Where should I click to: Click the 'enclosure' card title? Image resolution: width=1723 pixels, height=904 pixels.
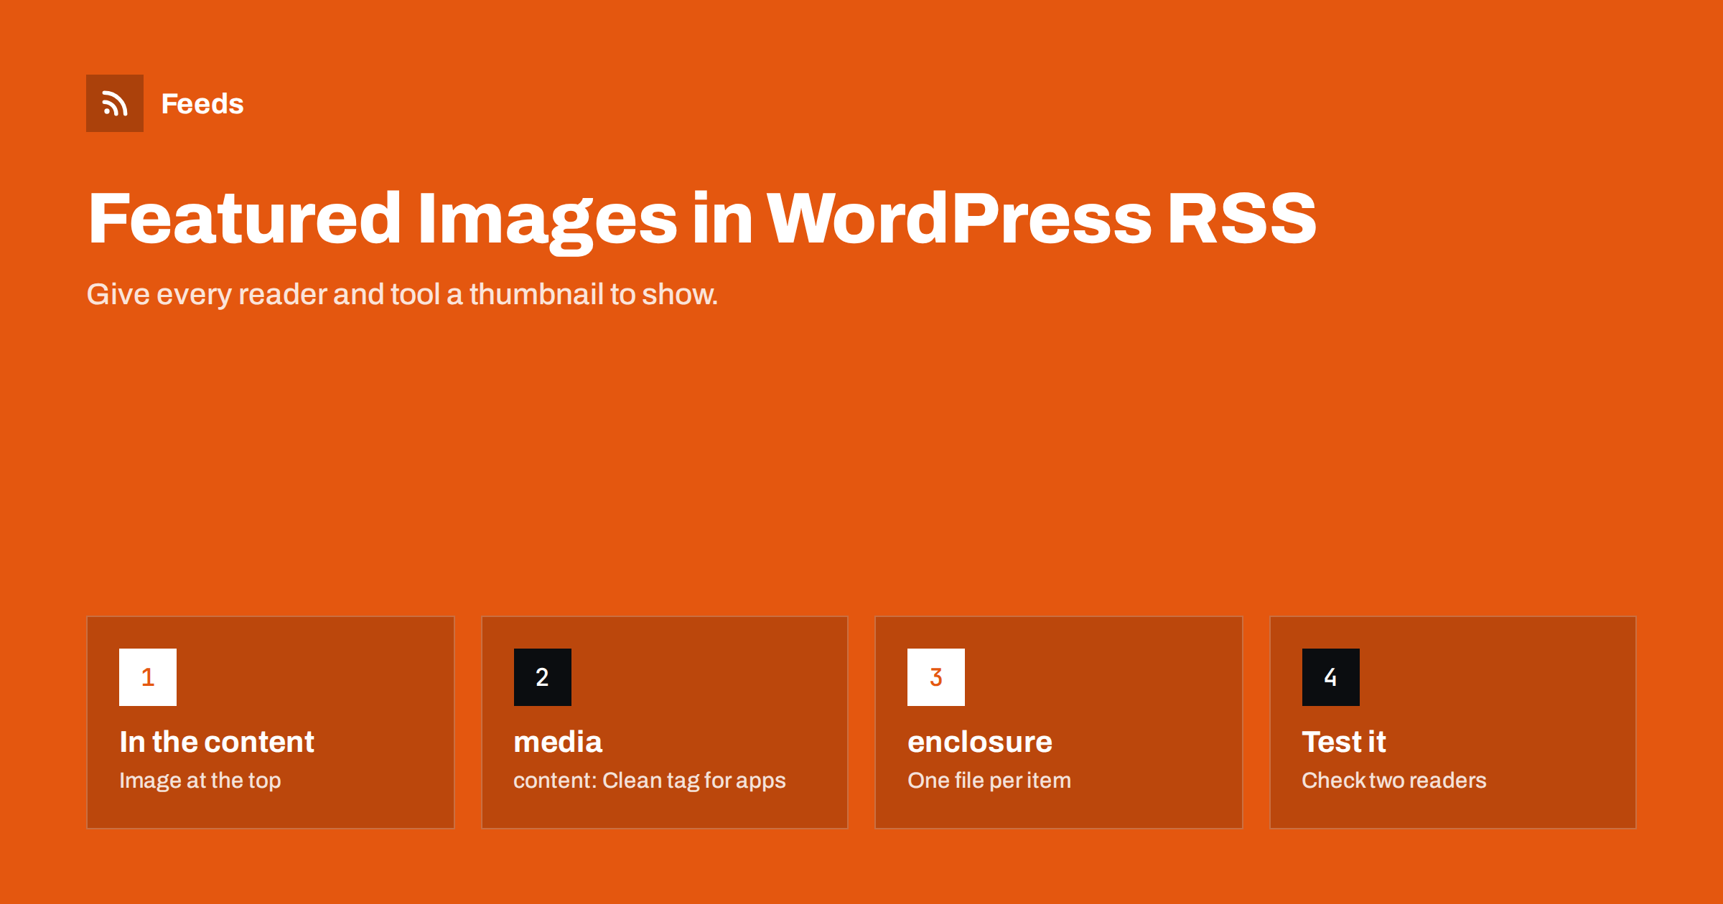(x=980, y=742)
